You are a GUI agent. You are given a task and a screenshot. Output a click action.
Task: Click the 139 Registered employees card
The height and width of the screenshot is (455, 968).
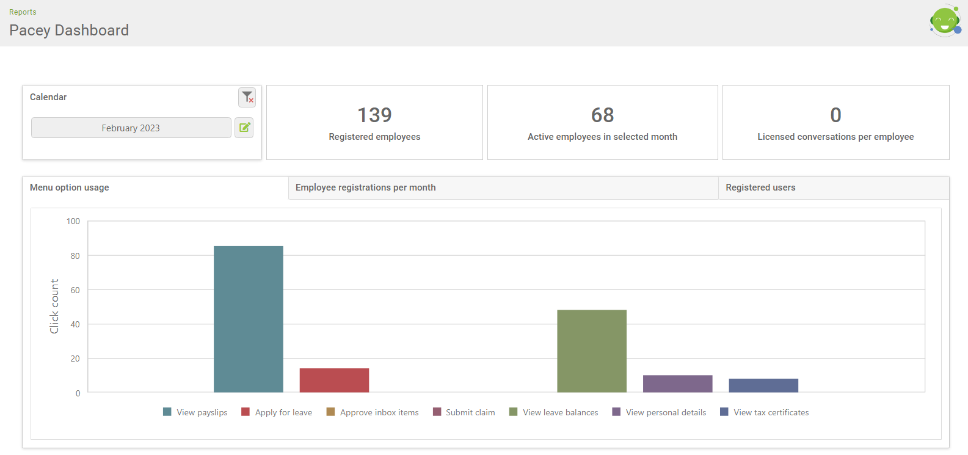coord(374,123)
